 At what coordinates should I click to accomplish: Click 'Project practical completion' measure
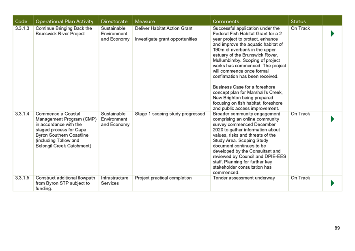click(163, 178)
